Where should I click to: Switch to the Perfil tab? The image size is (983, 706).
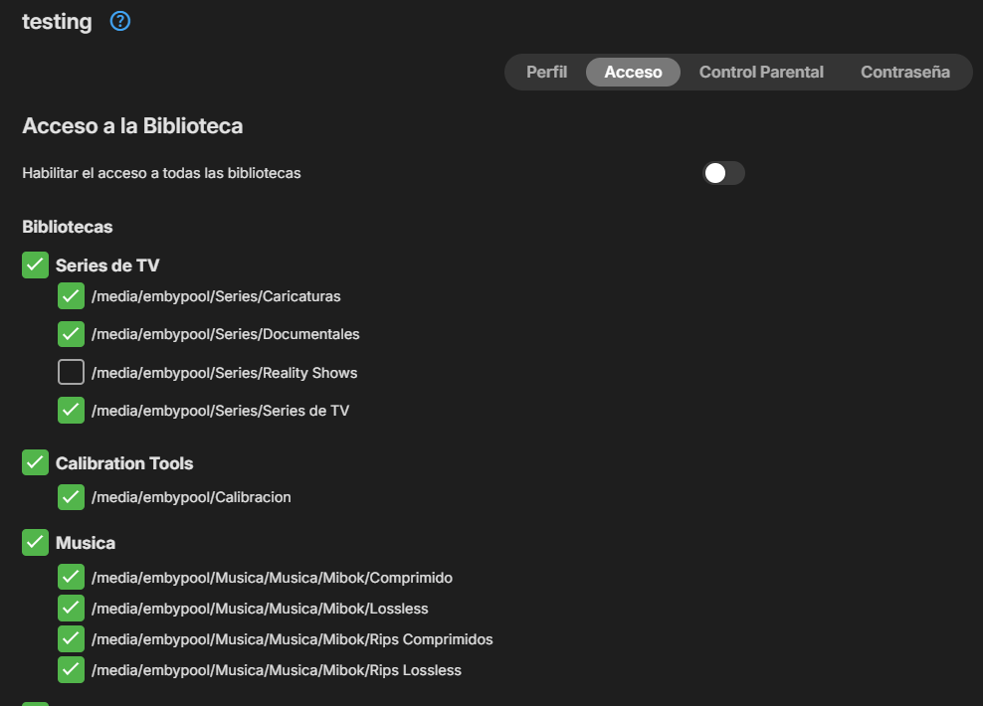[546, 72]
